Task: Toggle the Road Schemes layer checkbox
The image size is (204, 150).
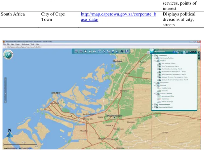Action: click(158, 88)
